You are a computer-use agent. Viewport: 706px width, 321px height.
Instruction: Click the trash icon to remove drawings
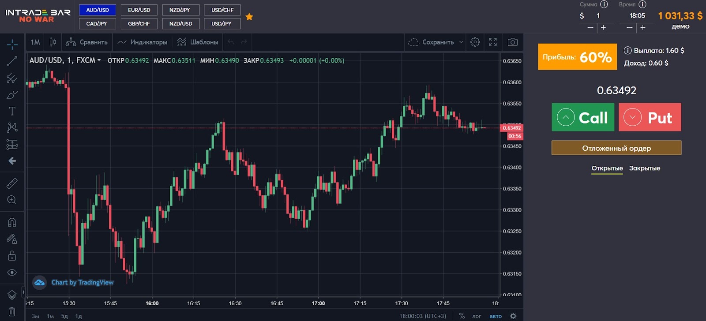pos(12,312)
